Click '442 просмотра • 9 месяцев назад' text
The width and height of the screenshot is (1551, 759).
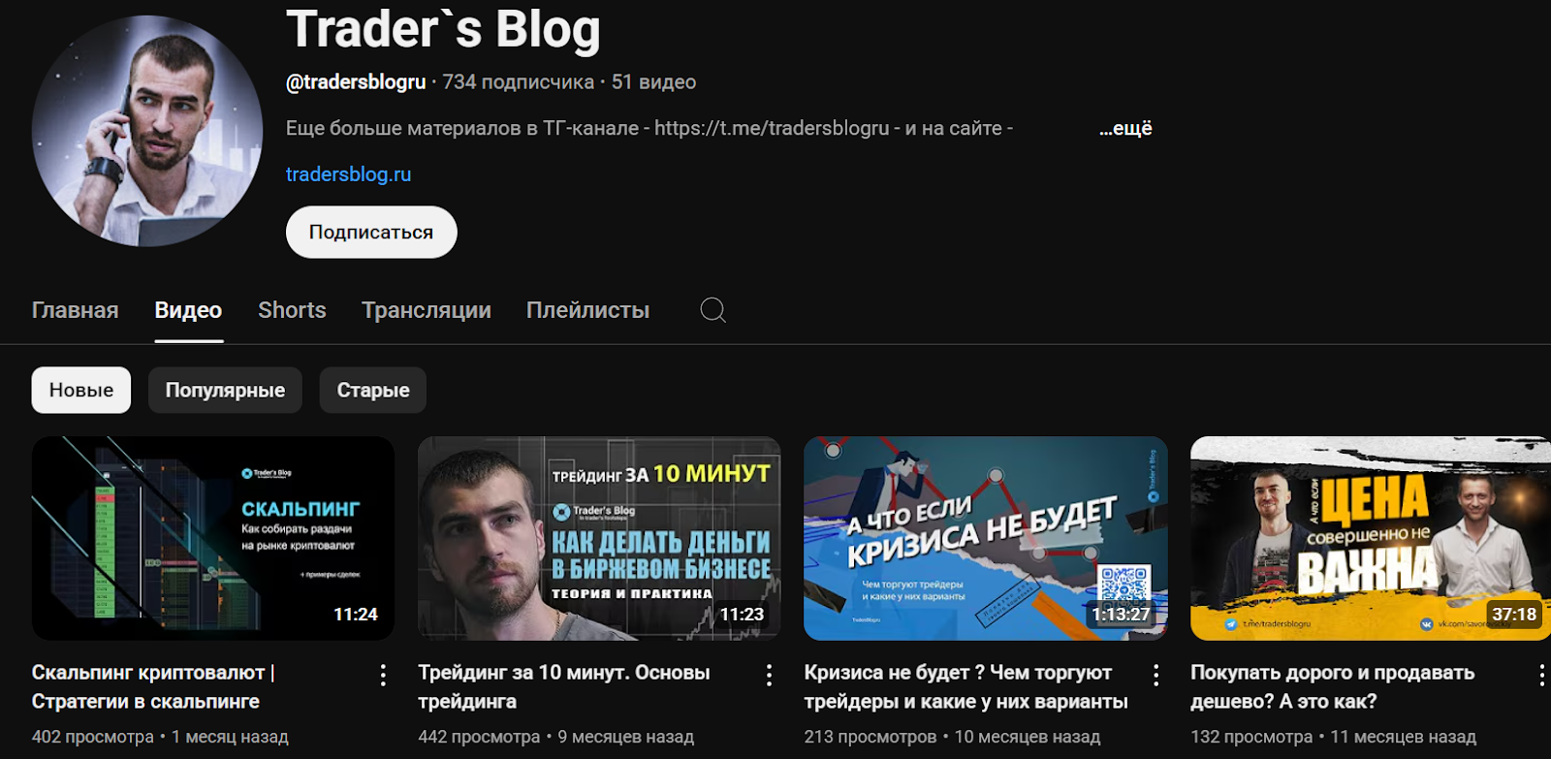(x=556, y=737)
